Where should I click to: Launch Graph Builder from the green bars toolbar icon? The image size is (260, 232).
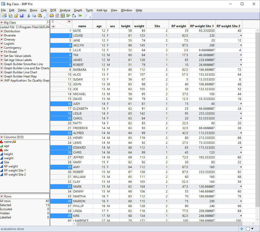(x=69, y=16)
